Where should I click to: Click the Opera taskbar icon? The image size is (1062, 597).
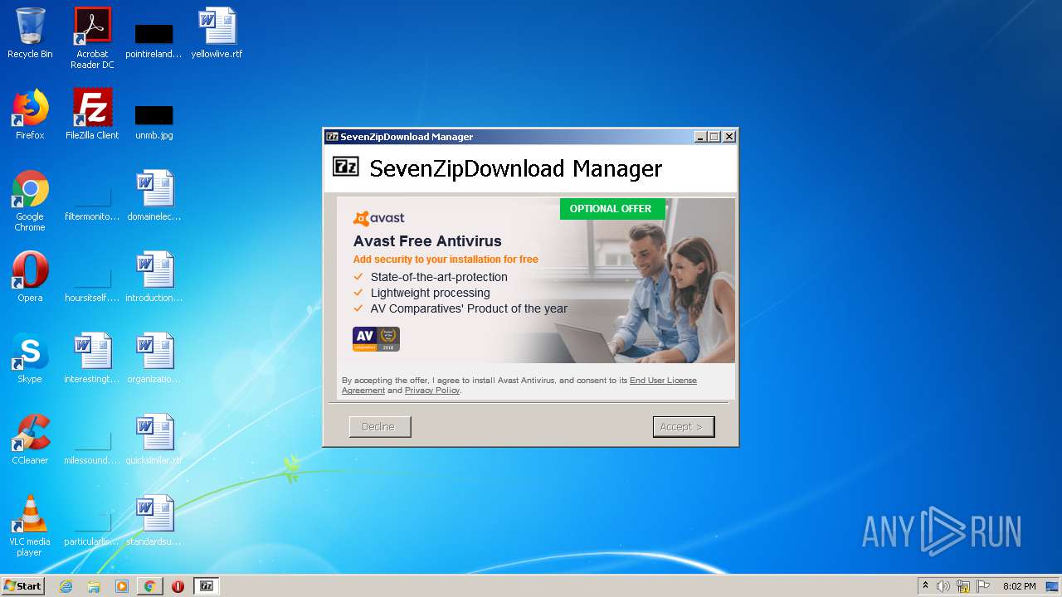pos(178,586)
